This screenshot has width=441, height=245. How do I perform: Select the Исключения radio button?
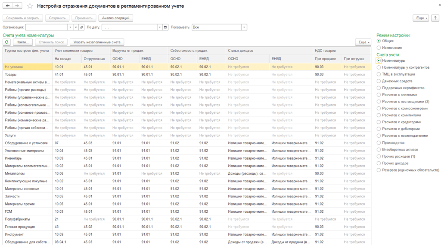(x=379, y=48)
